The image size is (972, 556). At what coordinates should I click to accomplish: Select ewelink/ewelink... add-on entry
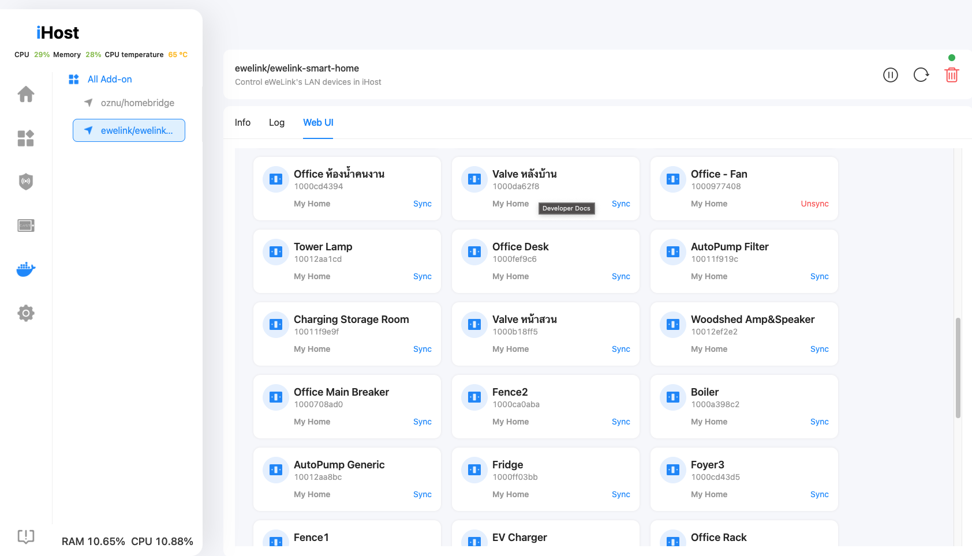point(129,130)
